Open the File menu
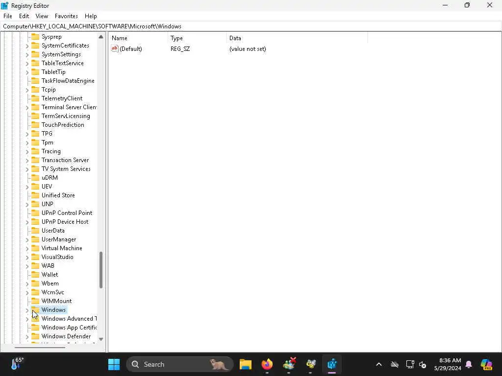 pos(8,16)
